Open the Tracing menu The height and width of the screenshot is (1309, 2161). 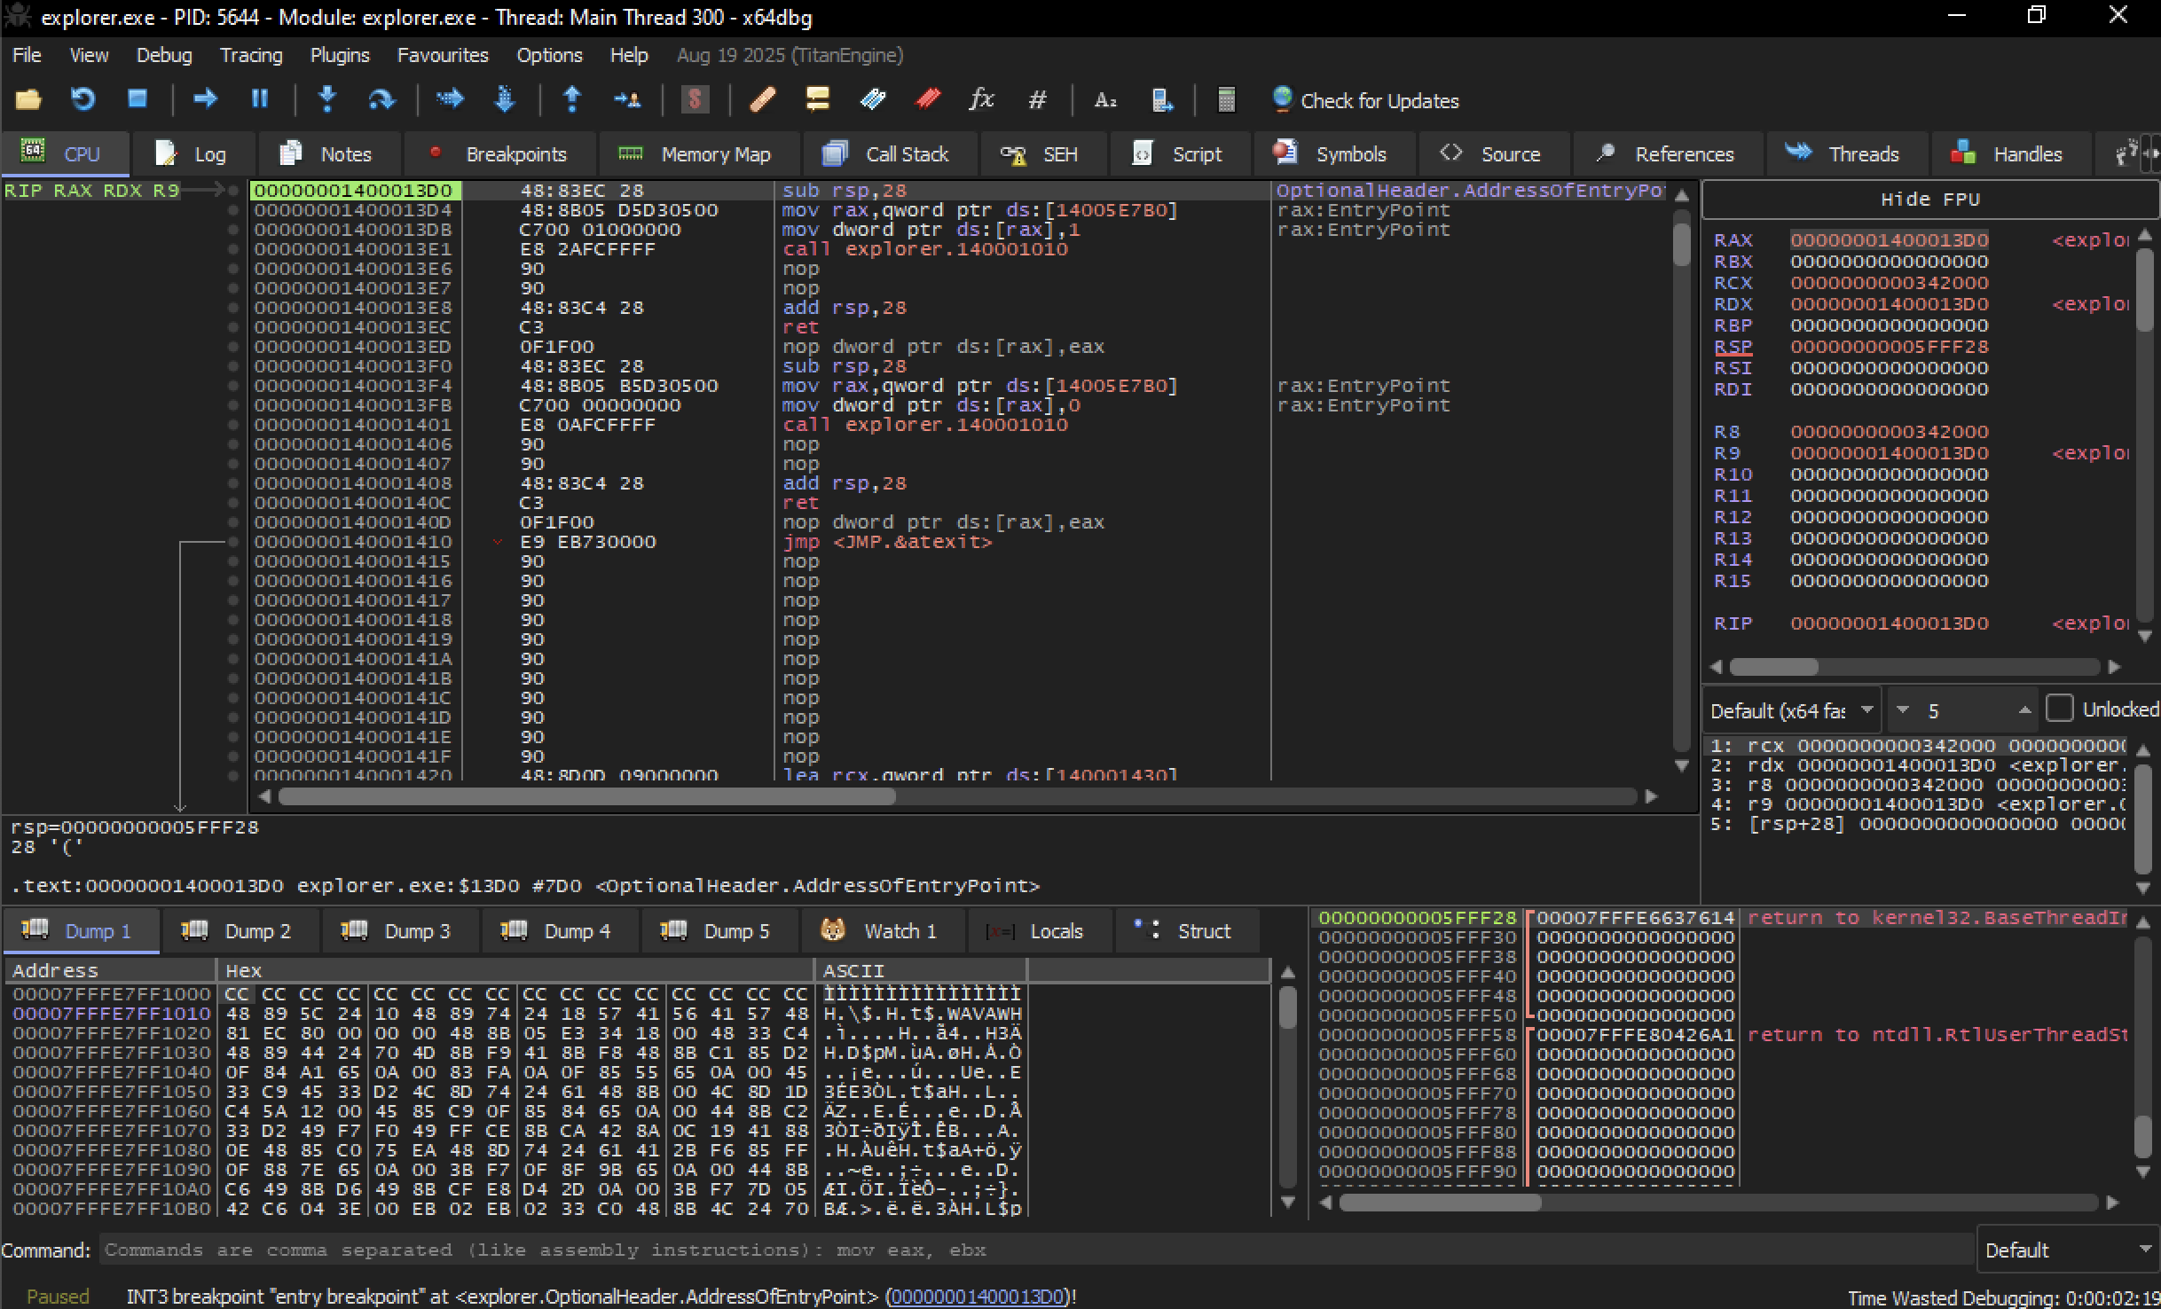251,55
